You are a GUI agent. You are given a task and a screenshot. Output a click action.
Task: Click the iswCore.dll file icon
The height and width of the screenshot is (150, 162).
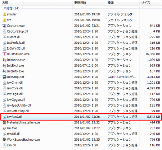pos(4,88)
